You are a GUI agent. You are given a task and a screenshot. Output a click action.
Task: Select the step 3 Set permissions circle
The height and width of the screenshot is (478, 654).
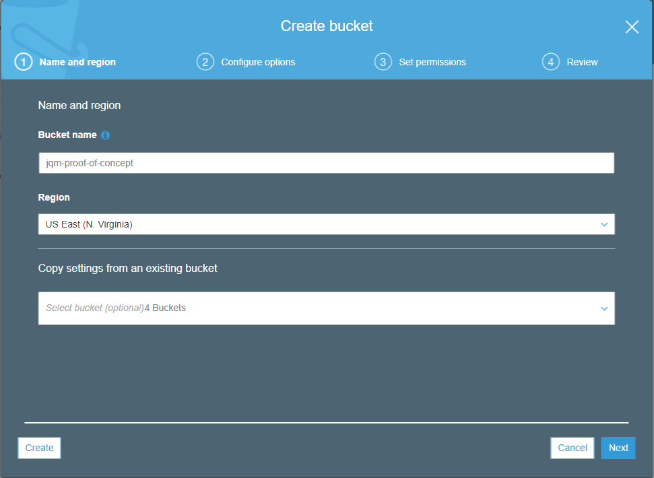click(383, 61)
